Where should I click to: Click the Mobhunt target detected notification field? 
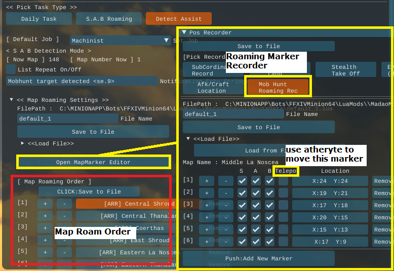tap(82, 81)
